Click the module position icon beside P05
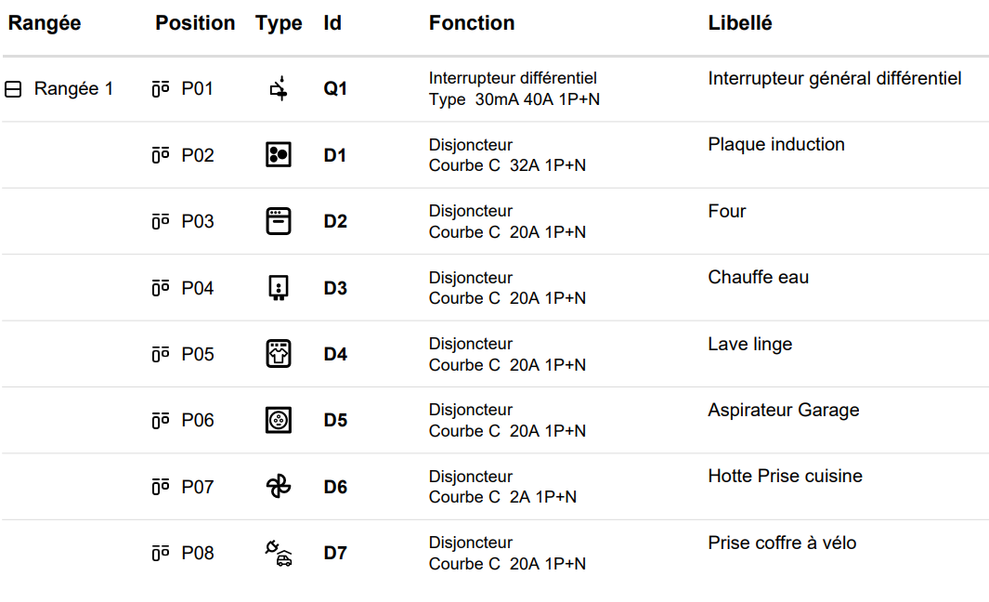 click(x=161, y=354)
